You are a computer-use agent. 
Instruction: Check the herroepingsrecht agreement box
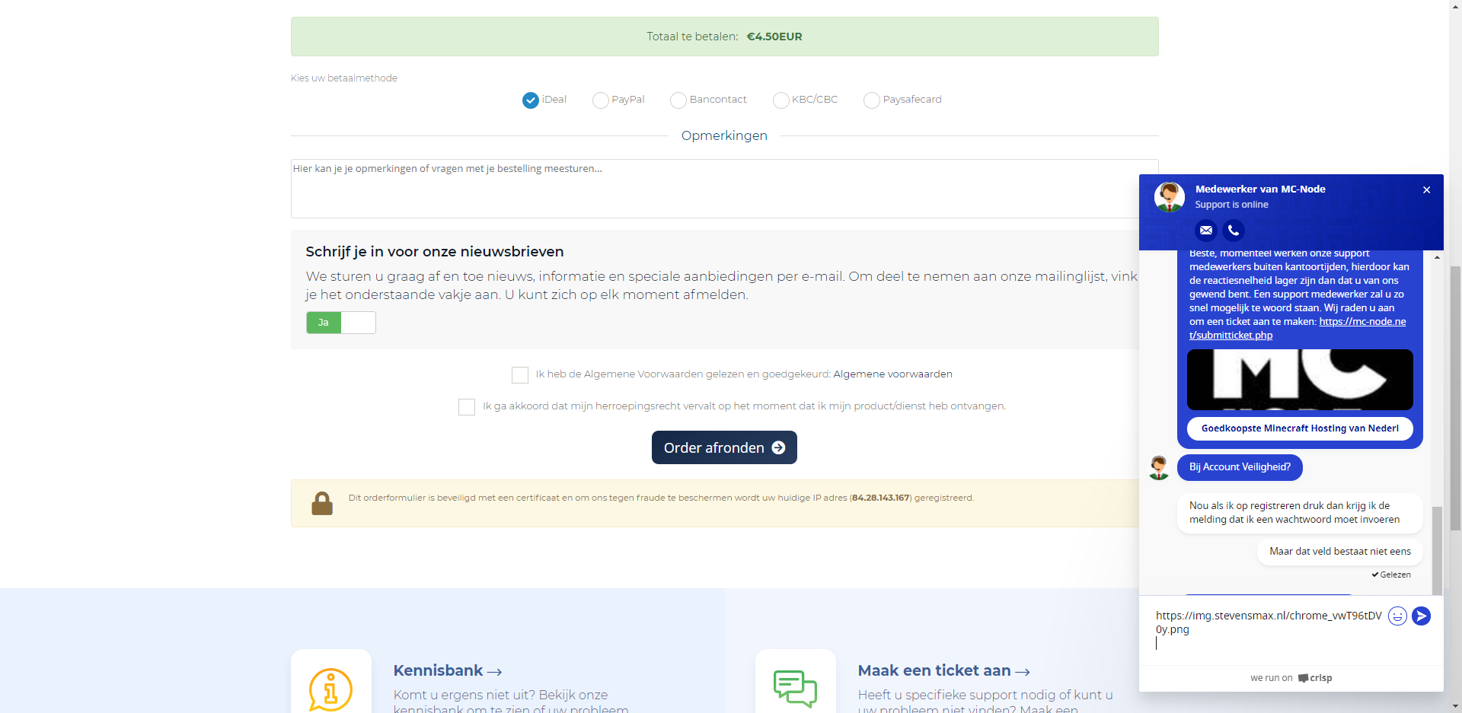(467, 407)
